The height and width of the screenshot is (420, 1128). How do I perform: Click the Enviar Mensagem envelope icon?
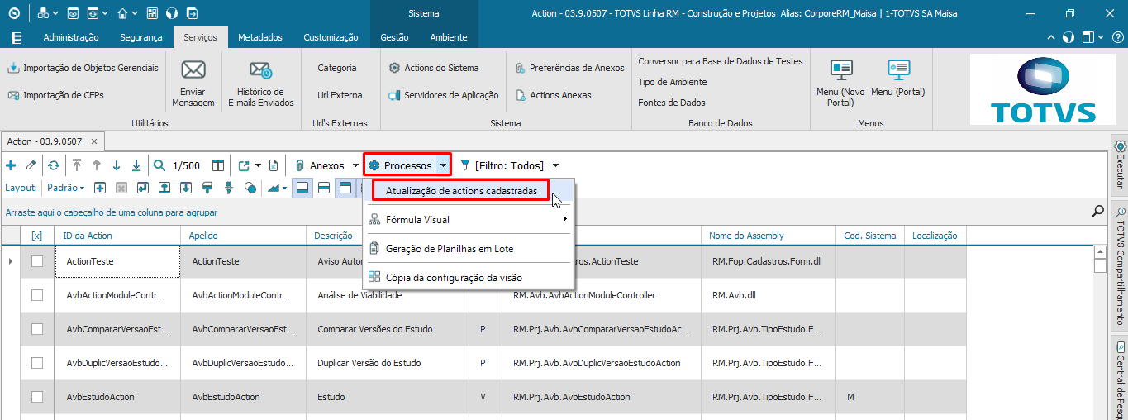(x=193, y=69)
